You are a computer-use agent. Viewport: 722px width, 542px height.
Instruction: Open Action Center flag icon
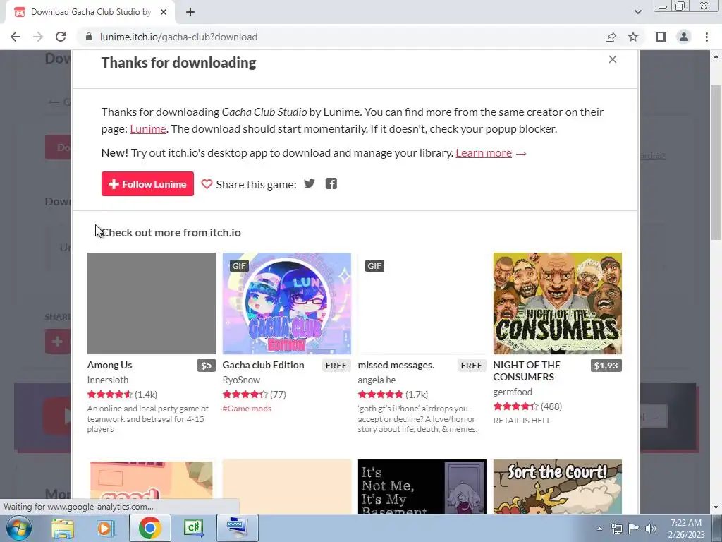click(x=634, y=529)
